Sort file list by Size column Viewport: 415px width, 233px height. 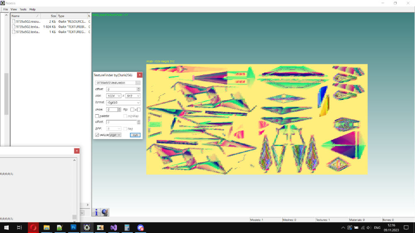click(x=49, y=16)
